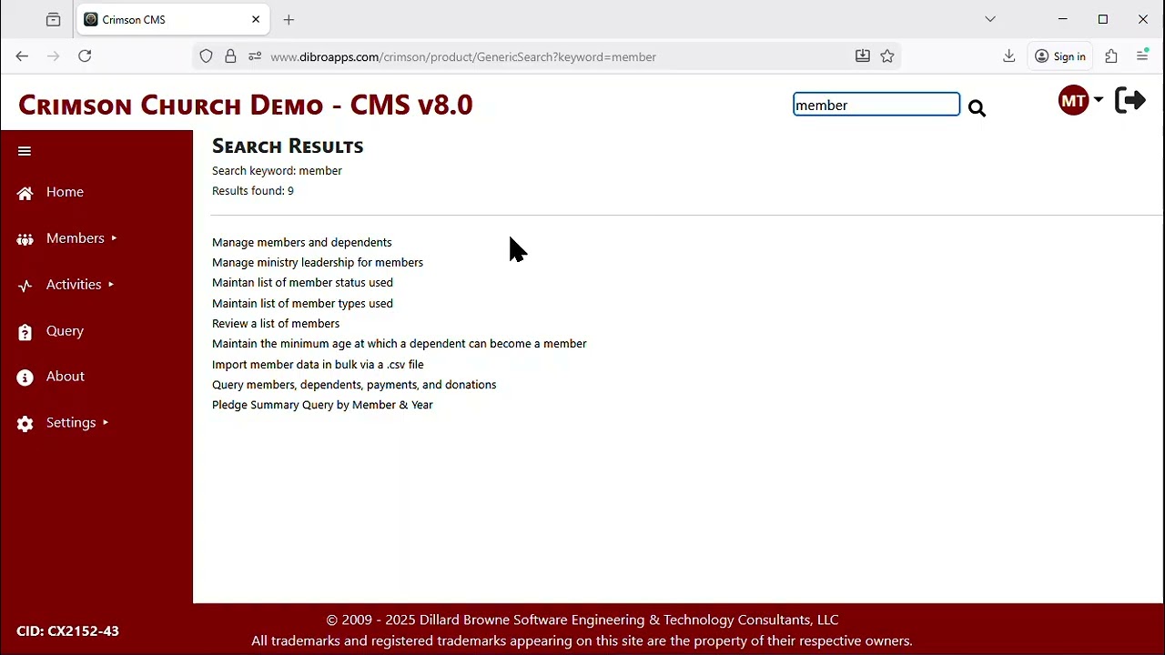Open browser downloads icon
The image size is (1165, 655).
pos(1008,56)
